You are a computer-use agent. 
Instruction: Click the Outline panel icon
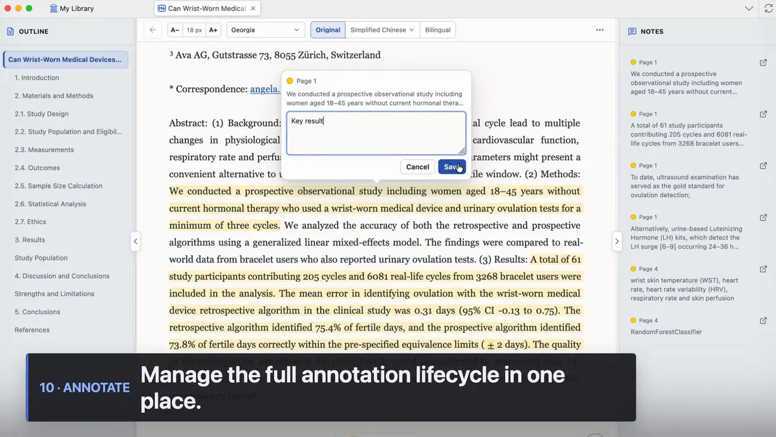click(x=10, y=31)
